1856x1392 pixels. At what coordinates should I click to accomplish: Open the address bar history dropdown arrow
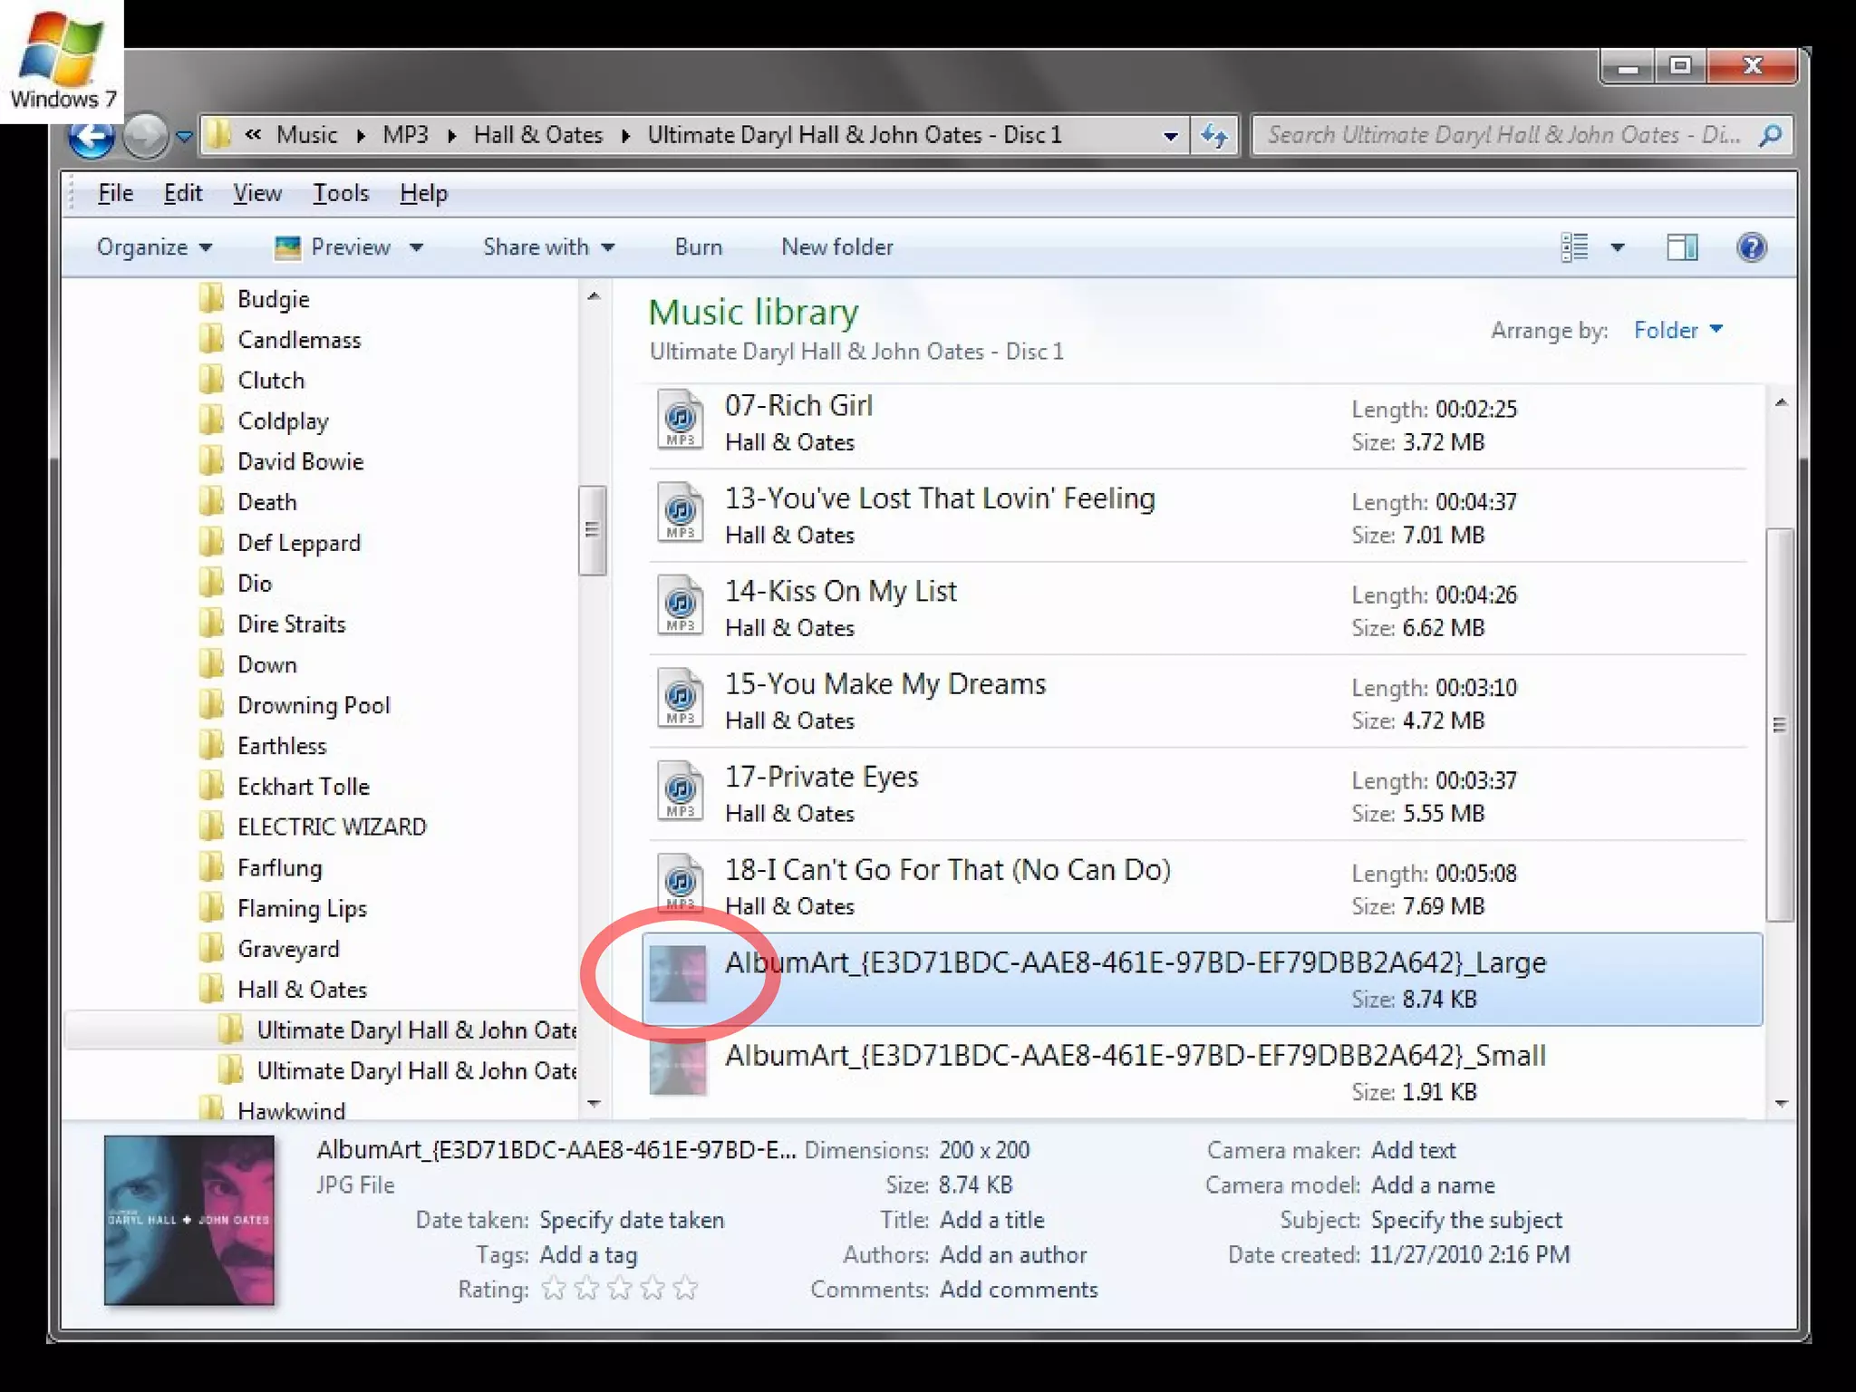1170,136
